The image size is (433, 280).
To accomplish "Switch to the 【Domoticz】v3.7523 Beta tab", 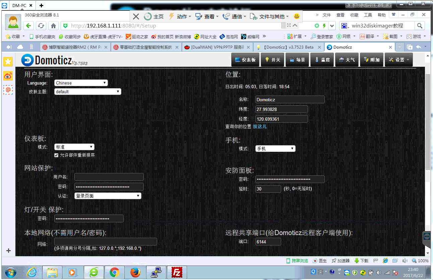I will coord(288,47).
